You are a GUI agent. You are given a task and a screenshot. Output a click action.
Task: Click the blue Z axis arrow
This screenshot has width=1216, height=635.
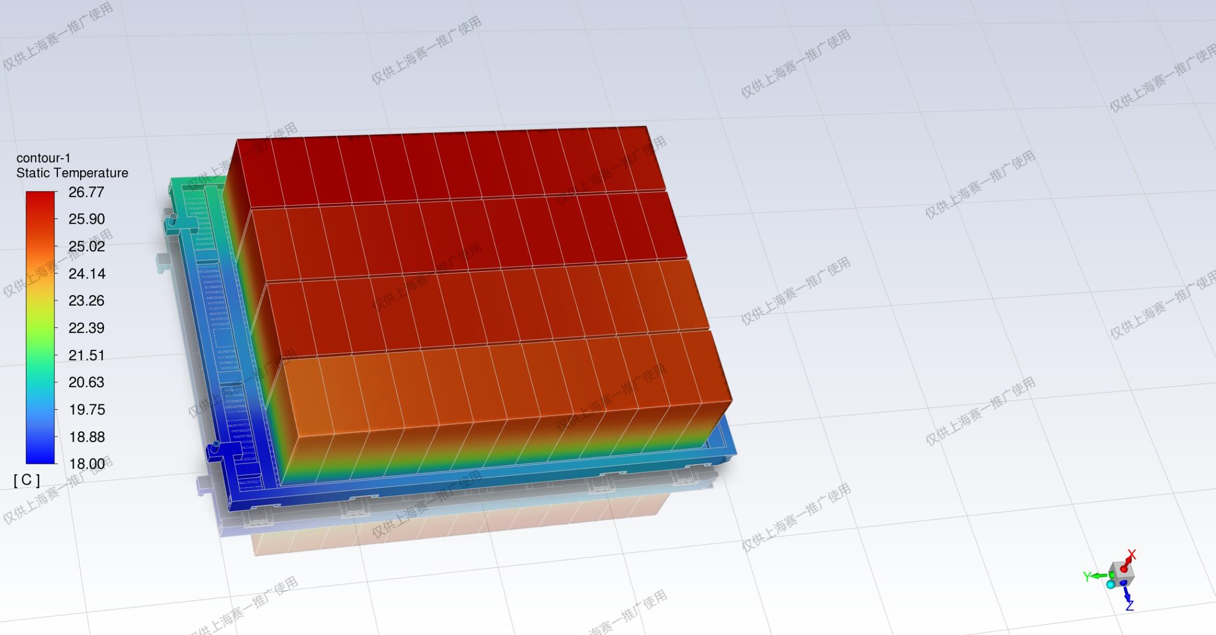pos(1126,593)
